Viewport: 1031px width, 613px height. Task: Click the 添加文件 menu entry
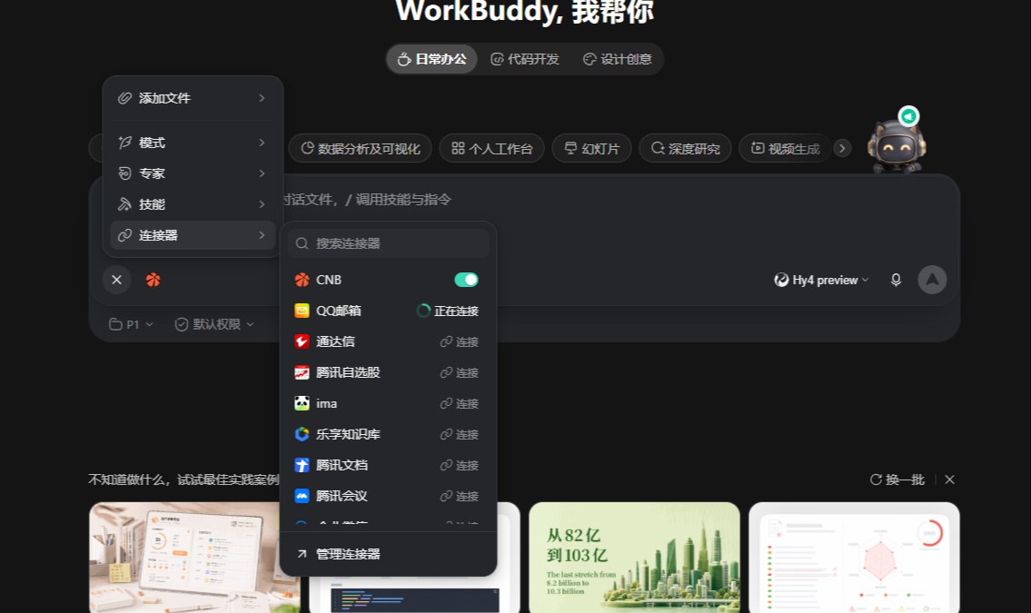(193, 98)
